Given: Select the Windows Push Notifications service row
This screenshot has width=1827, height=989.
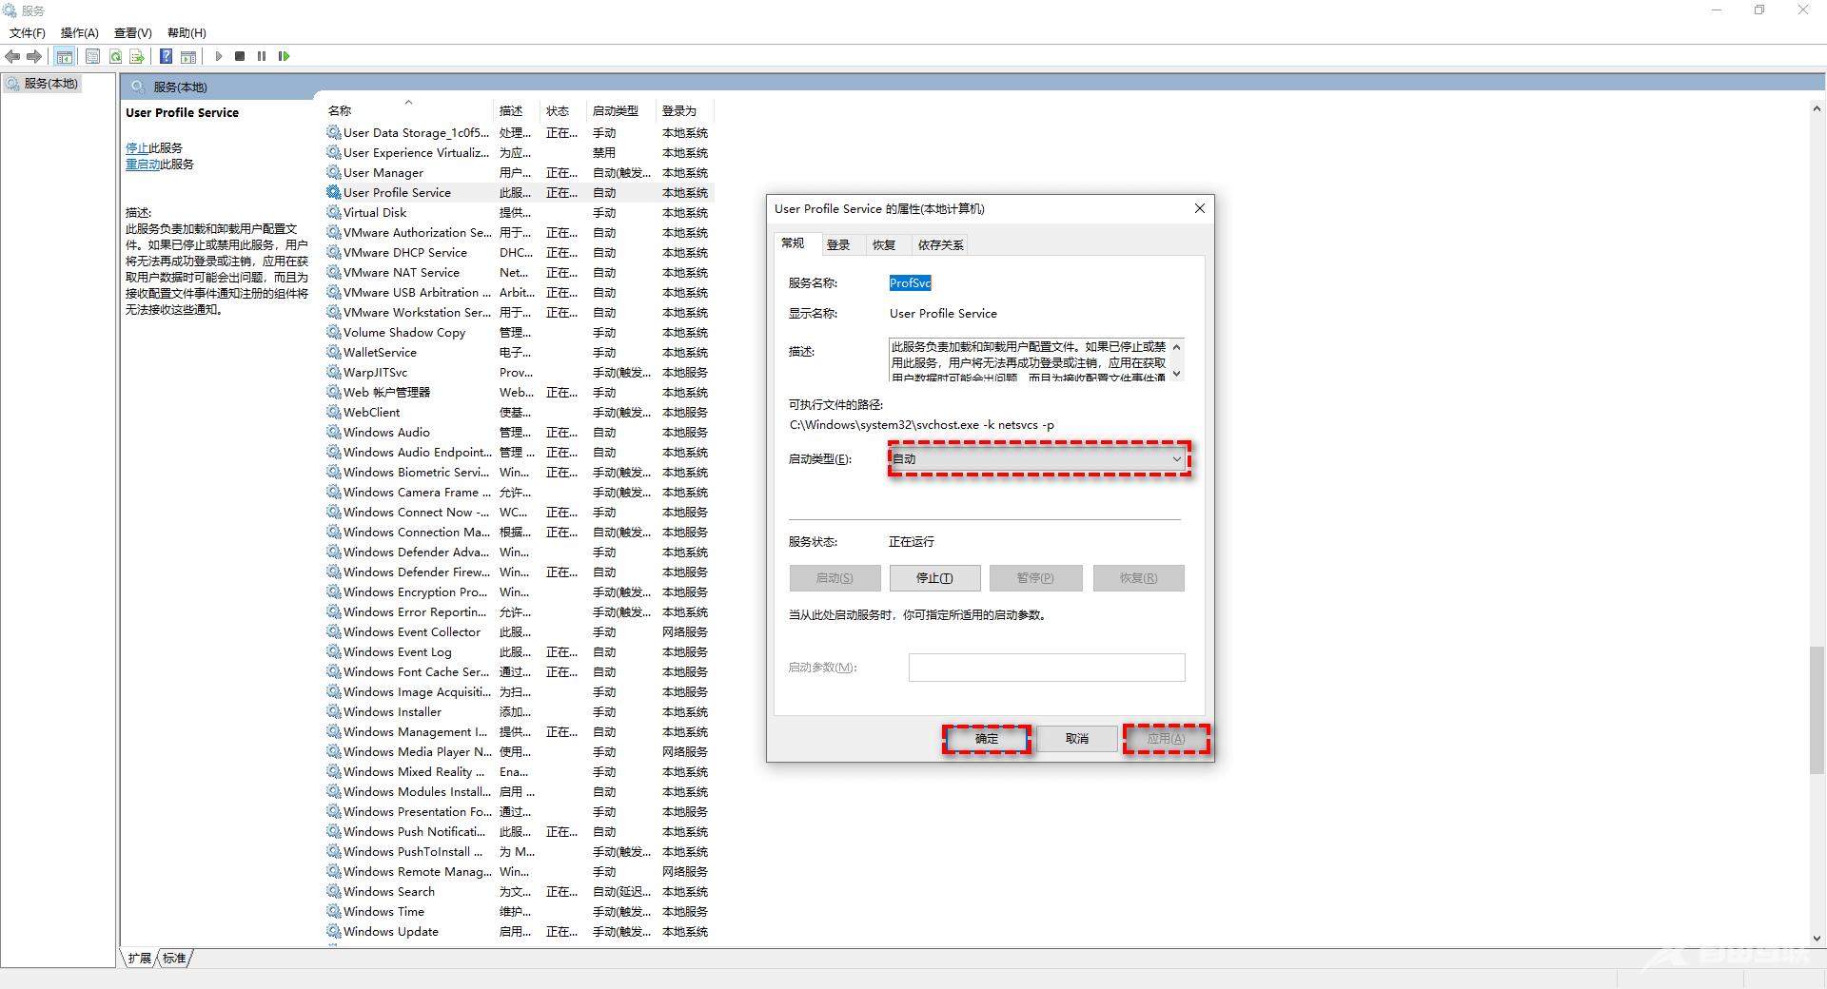Looking at the screenshot, I should coord(519,832).
